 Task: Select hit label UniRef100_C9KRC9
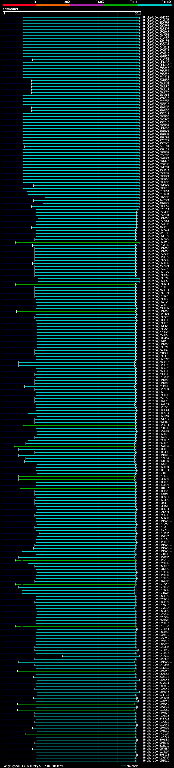(156, 323)
